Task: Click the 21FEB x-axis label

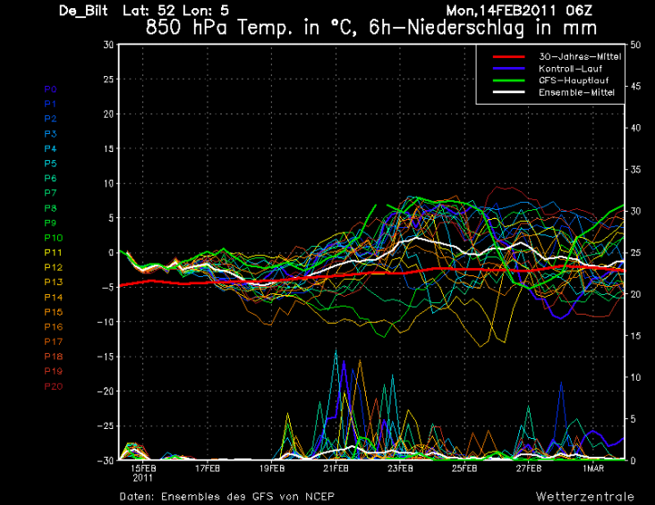Action: (x=336, y=468)
